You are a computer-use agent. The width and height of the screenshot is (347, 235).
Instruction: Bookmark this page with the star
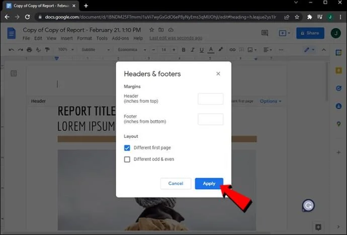point(297,17)
